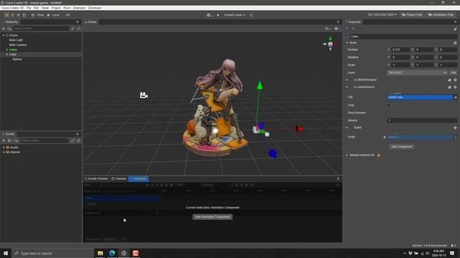Click Add Animation Component button
This screenshot has height=258, width=460.
pos(213,217)
